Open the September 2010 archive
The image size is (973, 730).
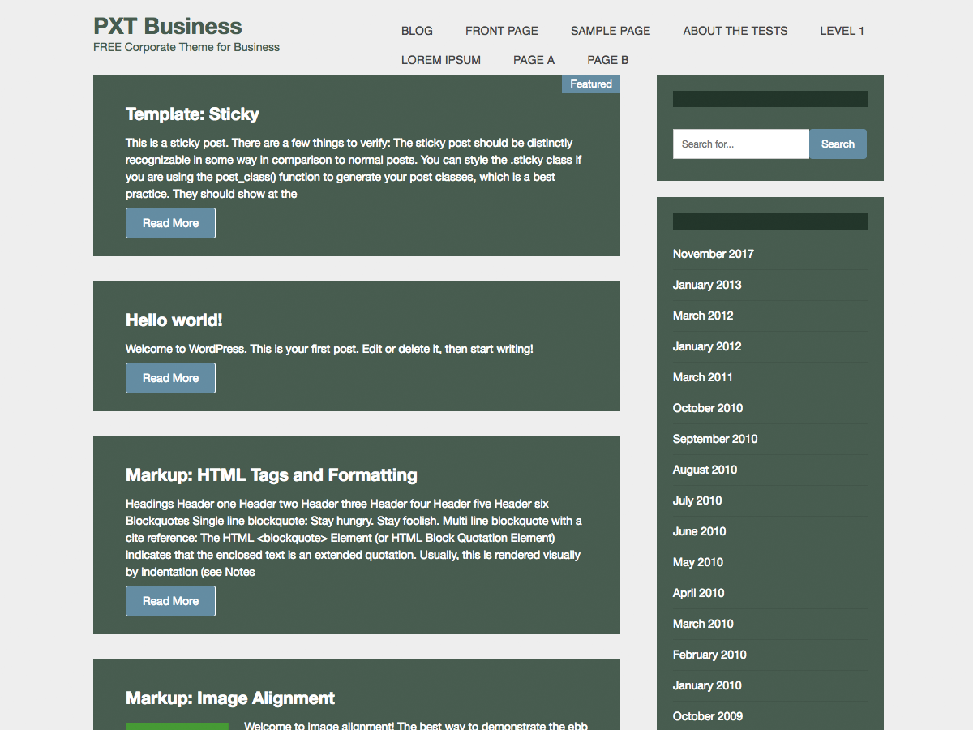[x=714, y=439]
